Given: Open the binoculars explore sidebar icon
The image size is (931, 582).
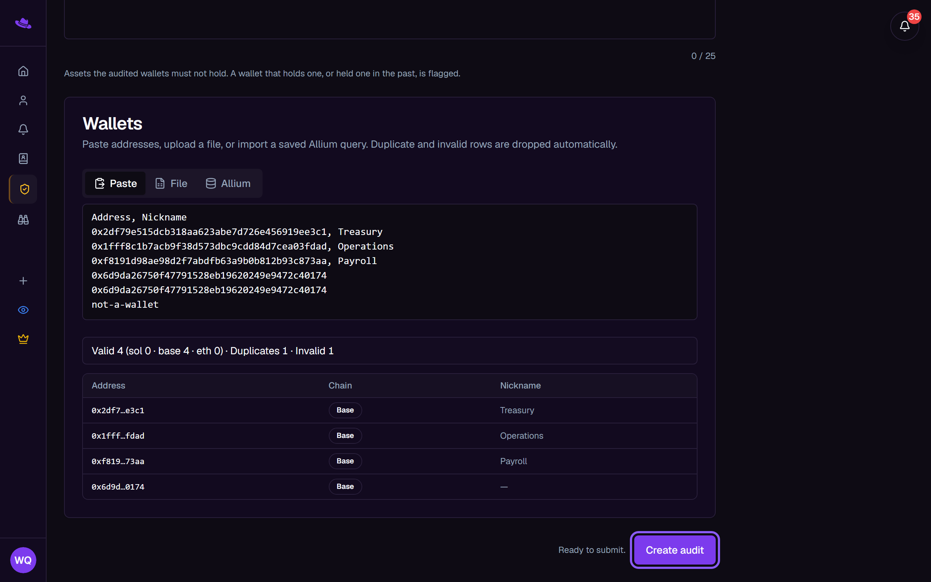Looking at the screenshot, I should click(23, 220).
